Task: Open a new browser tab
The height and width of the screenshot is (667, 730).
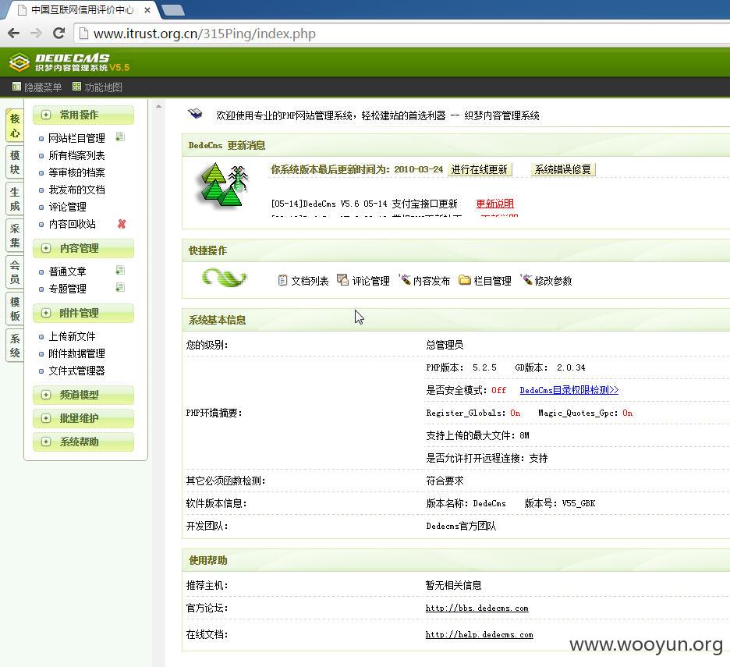Action: pos(173,10)
